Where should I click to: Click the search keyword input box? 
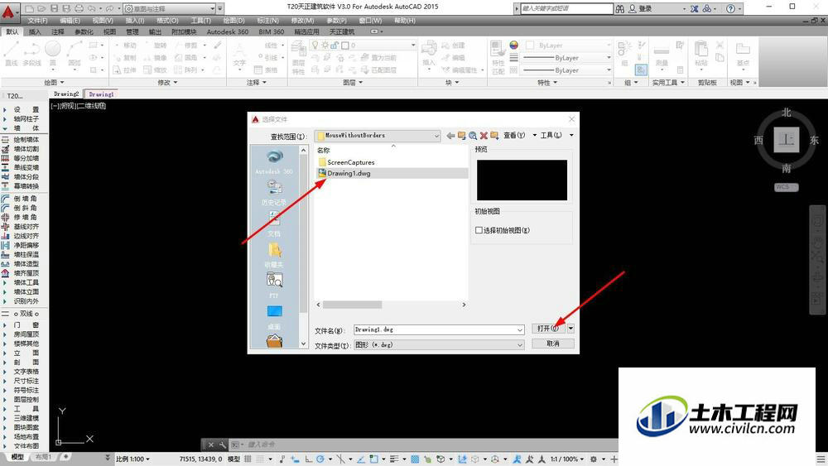566,8
